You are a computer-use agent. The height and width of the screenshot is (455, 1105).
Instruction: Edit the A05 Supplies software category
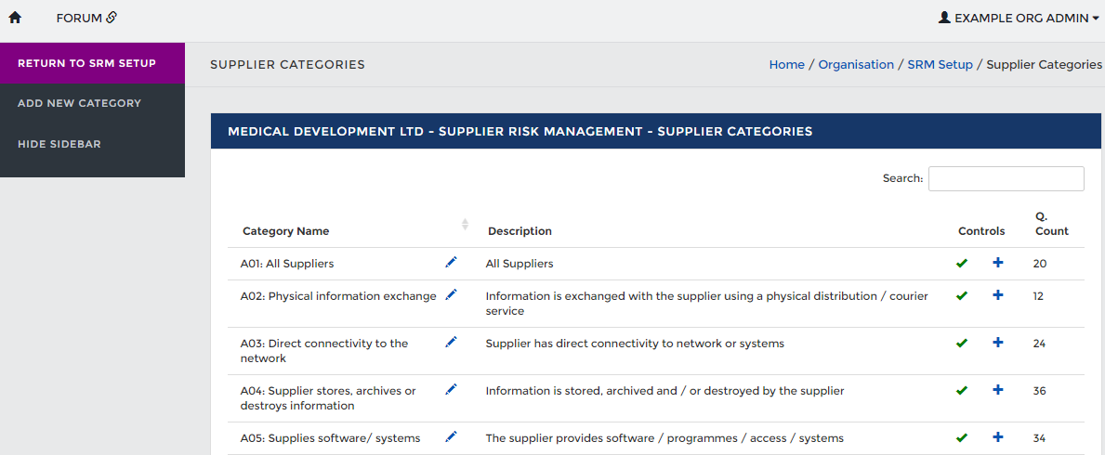coord(451,437)
